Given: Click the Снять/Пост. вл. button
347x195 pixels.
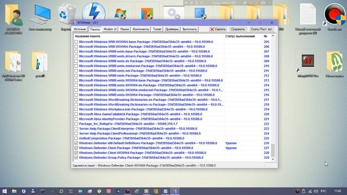Looking at the screenshot, I should (261, 29).
